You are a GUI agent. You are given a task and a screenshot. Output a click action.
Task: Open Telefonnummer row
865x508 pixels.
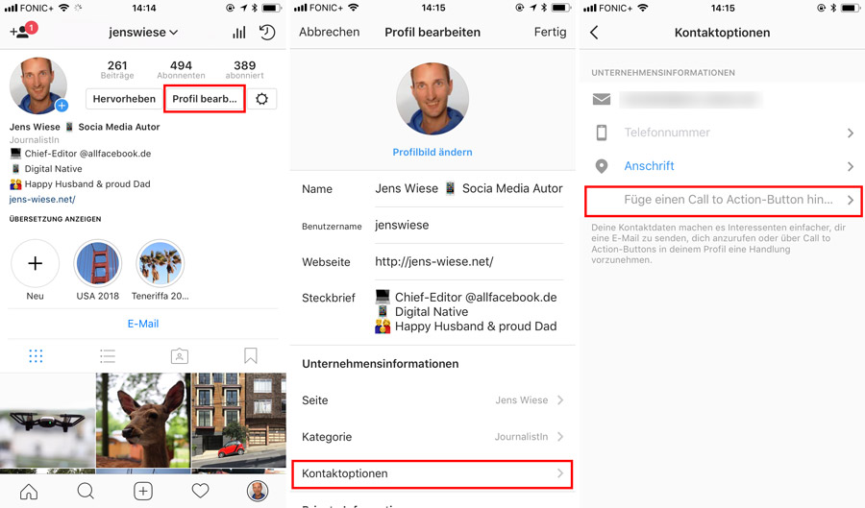722,133
